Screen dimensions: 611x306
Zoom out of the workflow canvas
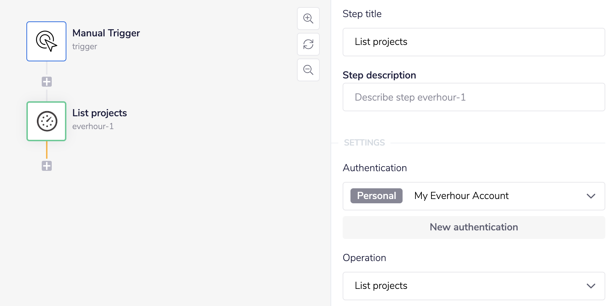[308, 70]
